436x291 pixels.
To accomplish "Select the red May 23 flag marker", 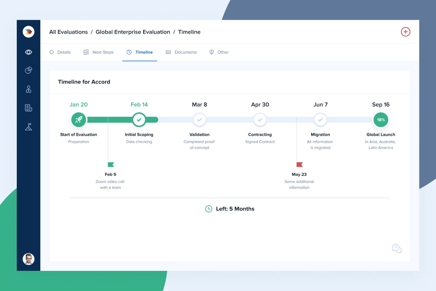I will pos(299,165).
